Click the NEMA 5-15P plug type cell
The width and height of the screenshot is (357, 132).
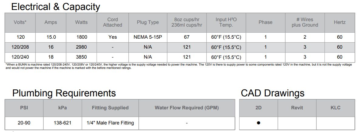148,37
